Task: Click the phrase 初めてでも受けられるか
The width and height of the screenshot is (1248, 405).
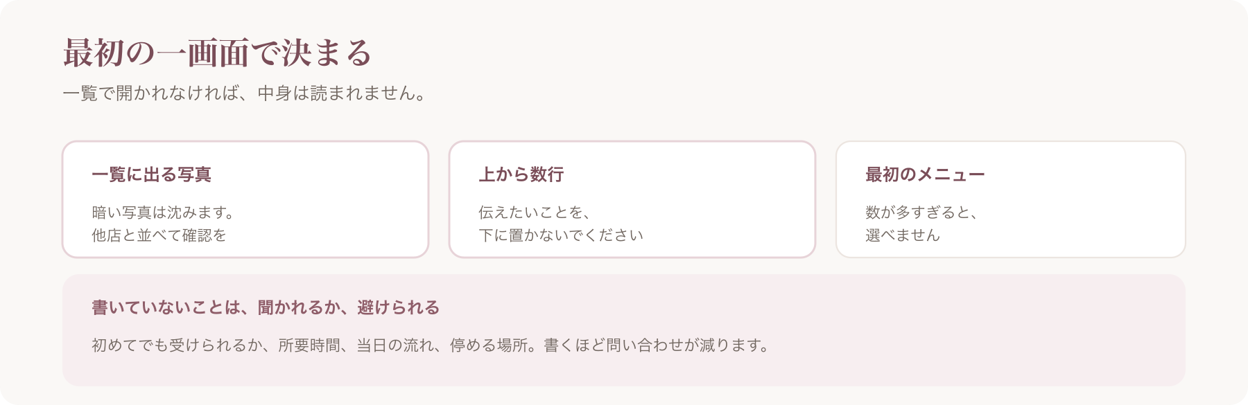Action: [177, 345]
